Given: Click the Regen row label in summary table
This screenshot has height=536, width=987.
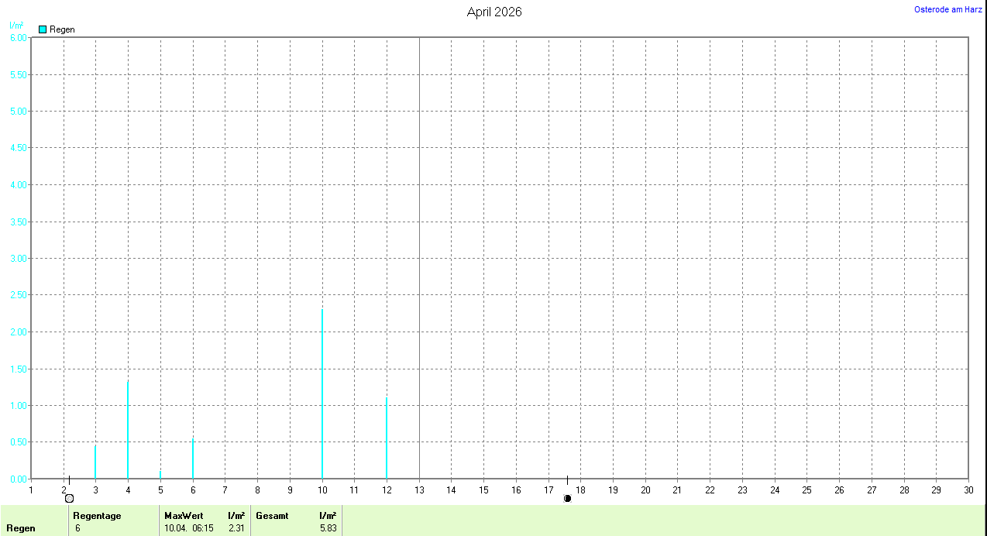Looking at the screenshot, I should [21, 528].
